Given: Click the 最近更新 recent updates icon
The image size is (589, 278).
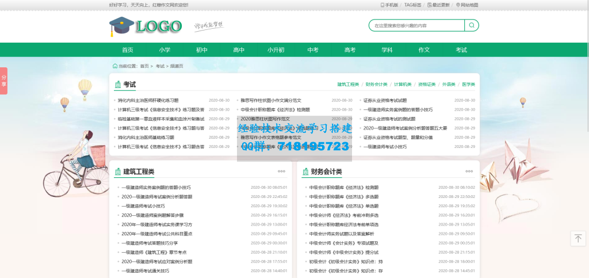Looking at the screenshot, I should point(428,5).
